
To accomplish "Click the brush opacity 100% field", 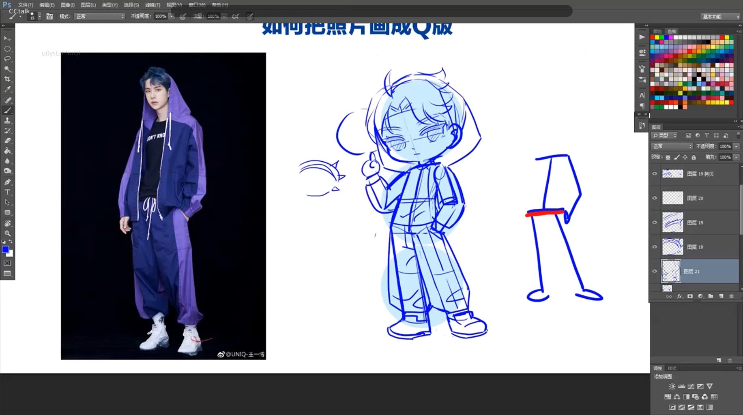I will [x=161, y=16].
